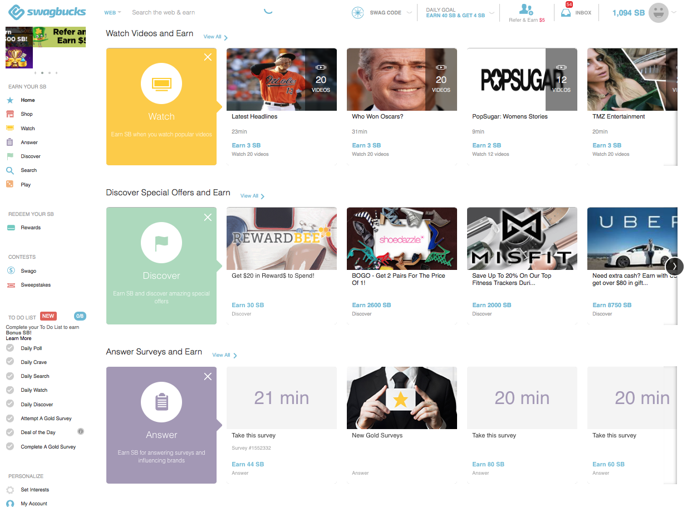Expand the WEB search type dropdown
Screen dimensions: 692x507
coord(112,12)
